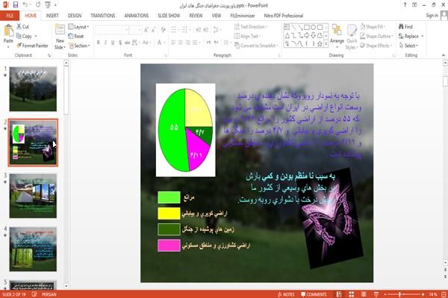Screen dimensions: 448x298
Task: Toggle Italic formatting
Action: pyautogui.click(x=105, y=43)
